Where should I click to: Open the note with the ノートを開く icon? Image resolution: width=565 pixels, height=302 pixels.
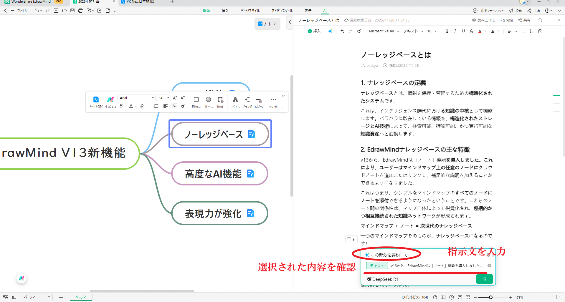96,102
